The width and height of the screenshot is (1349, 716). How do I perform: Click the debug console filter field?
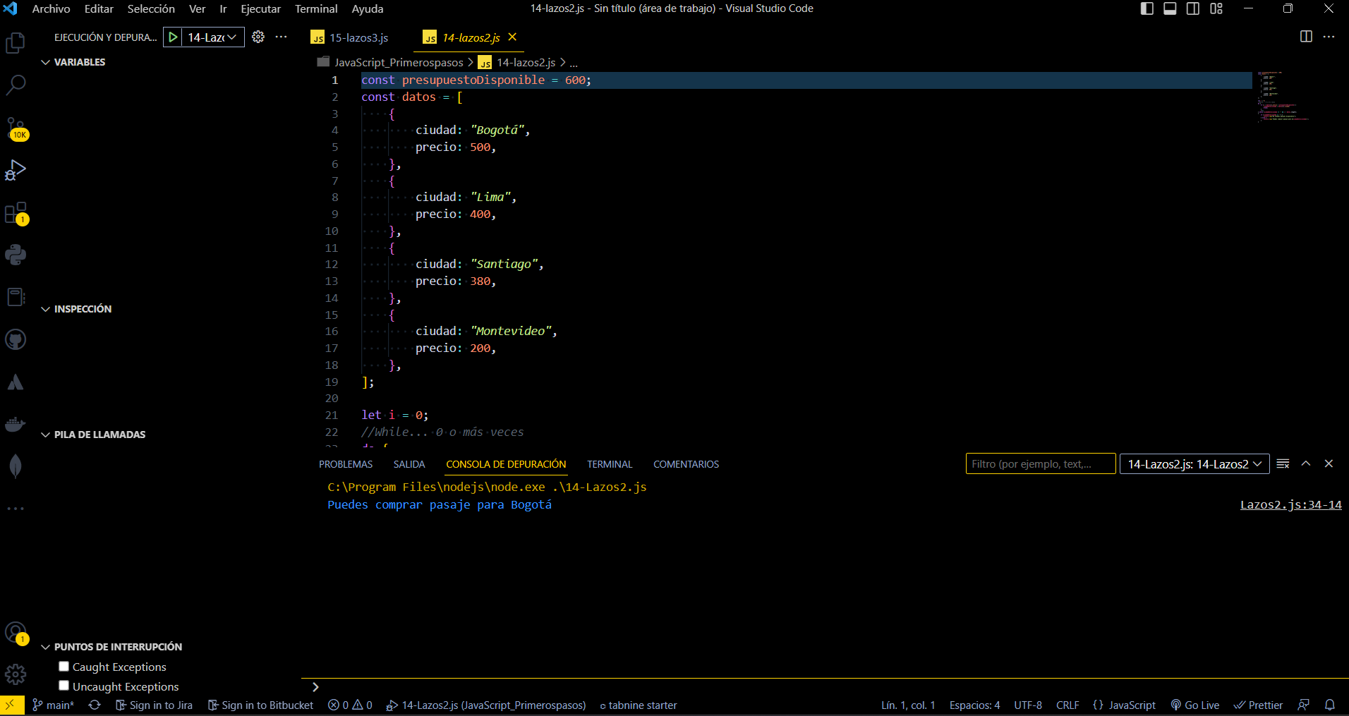click(1041, 463)
